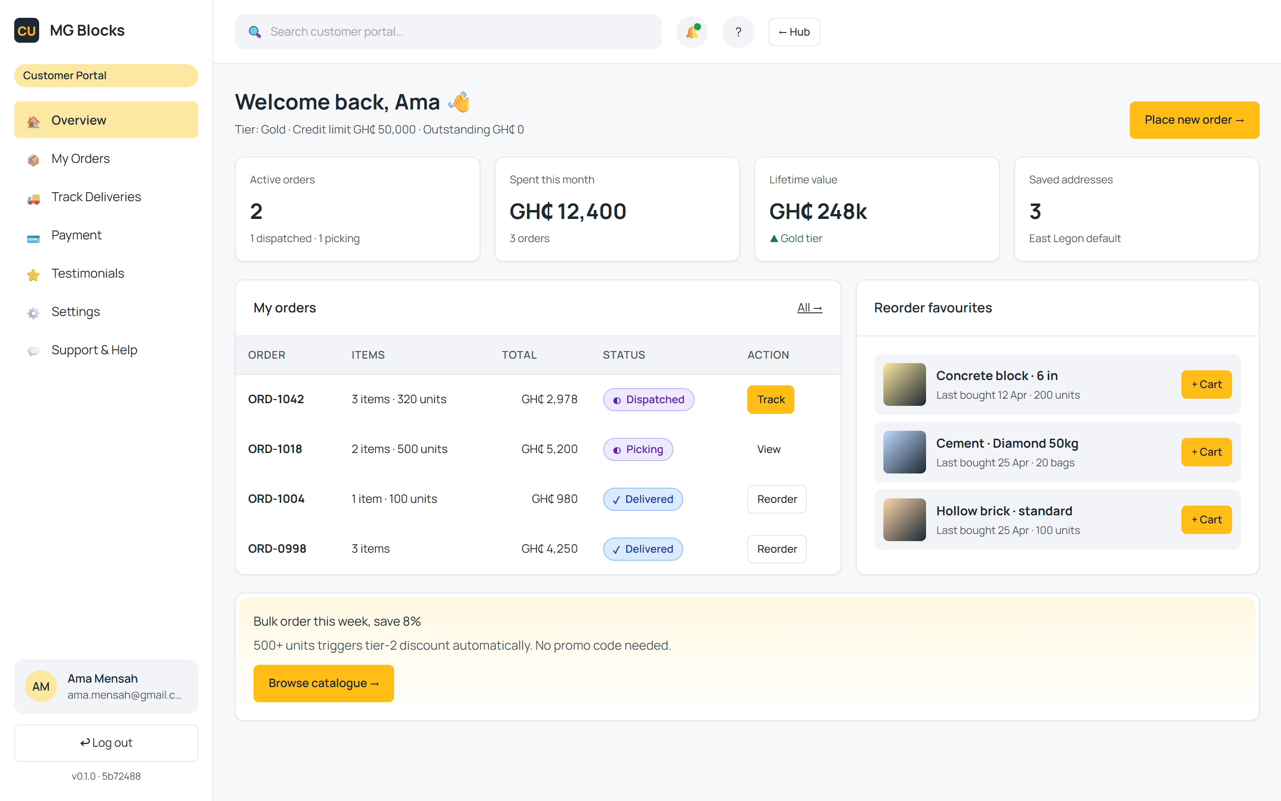Click the Cement Diamond thumbnail

(x=904, y=452)
